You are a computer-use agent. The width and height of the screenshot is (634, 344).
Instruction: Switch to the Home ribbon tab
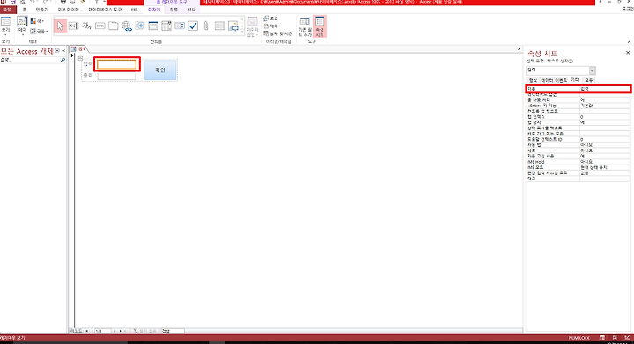(x=25, y=10)
